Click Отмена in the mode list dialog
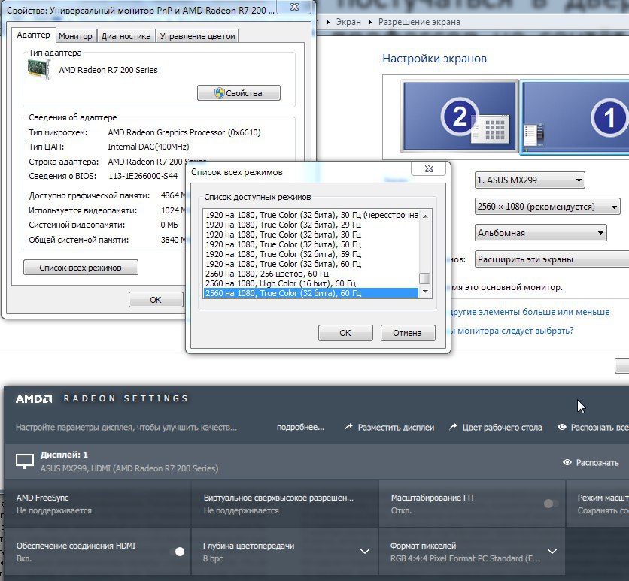 click(x=408, y=333)
